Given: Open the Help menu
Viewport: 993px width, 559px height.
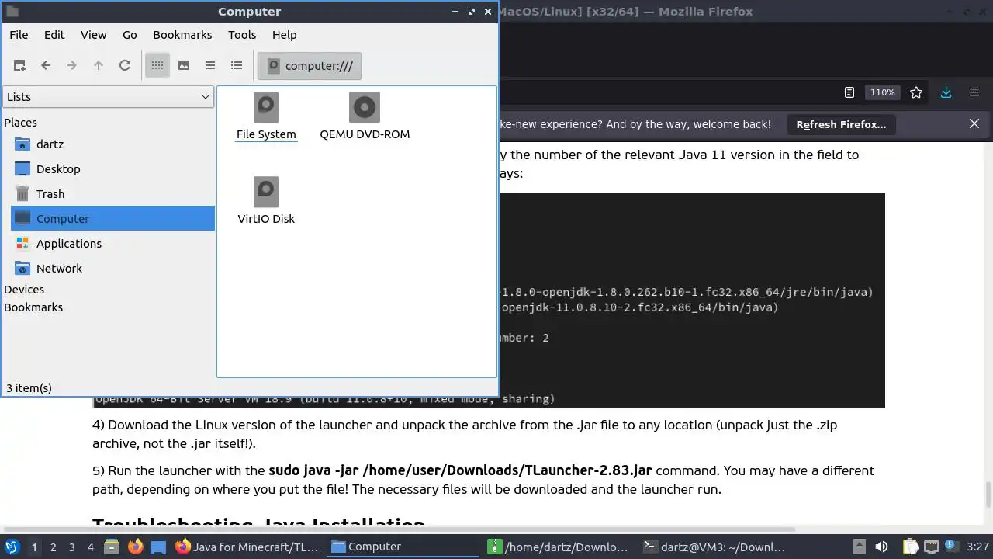Looking at the screenshot, I should (x=285, y=34).
